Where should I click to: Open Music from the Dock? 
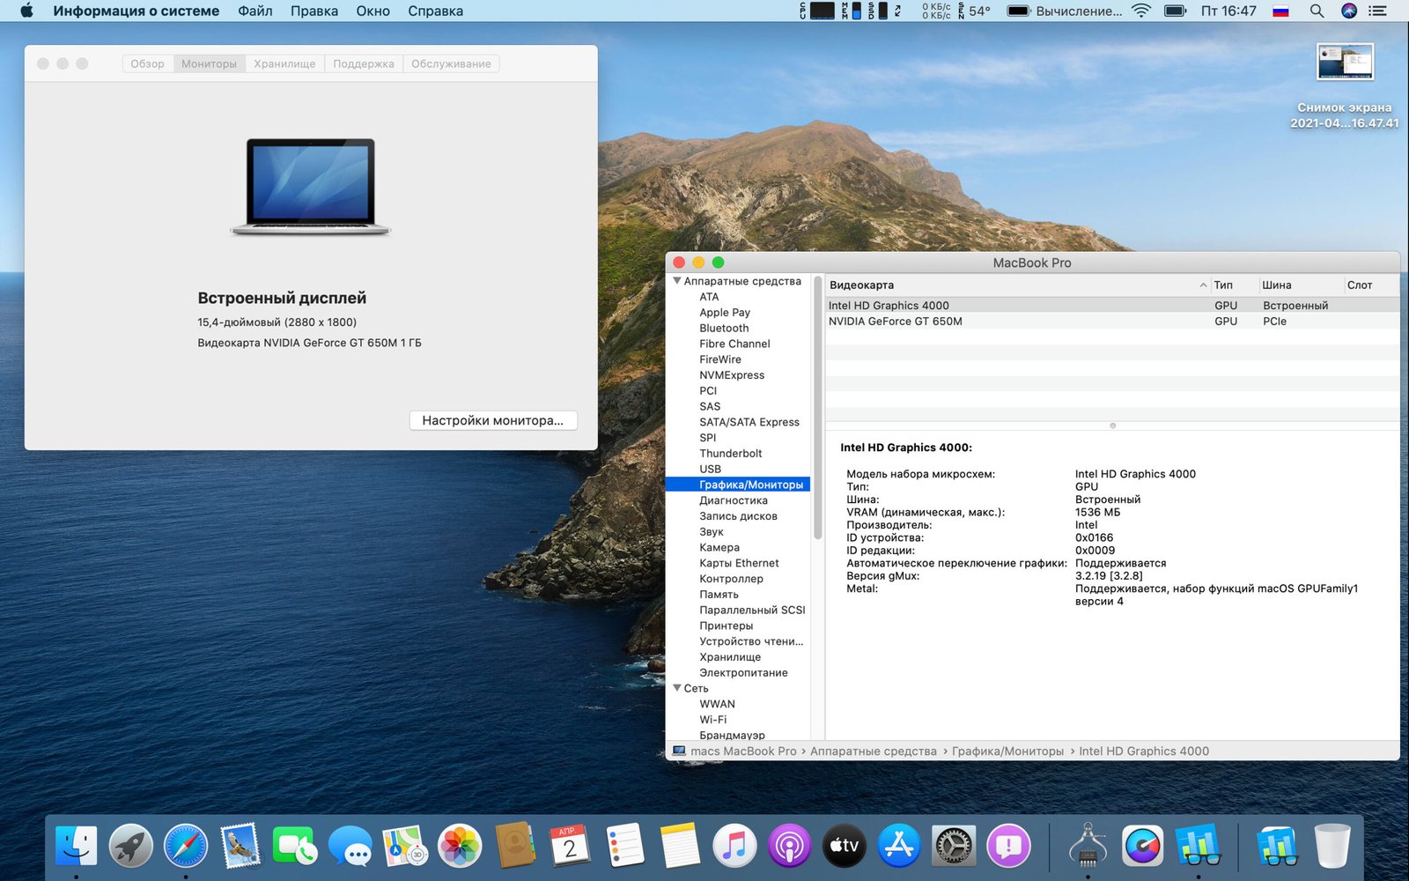coord(734,847)
